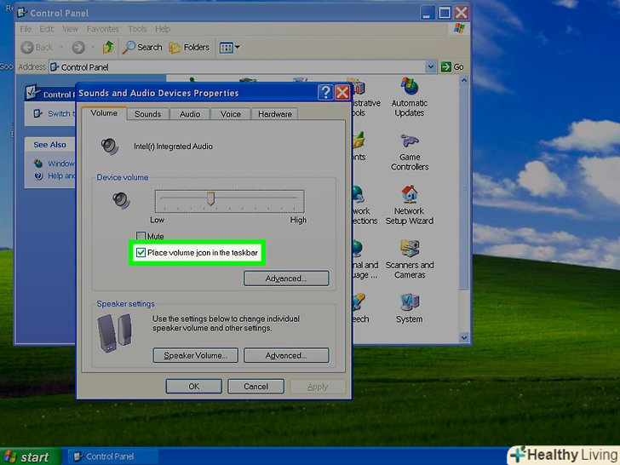This screenshot has width=620, height=465.
Task: Open the Favorites menu
Action: pos(103,29)
